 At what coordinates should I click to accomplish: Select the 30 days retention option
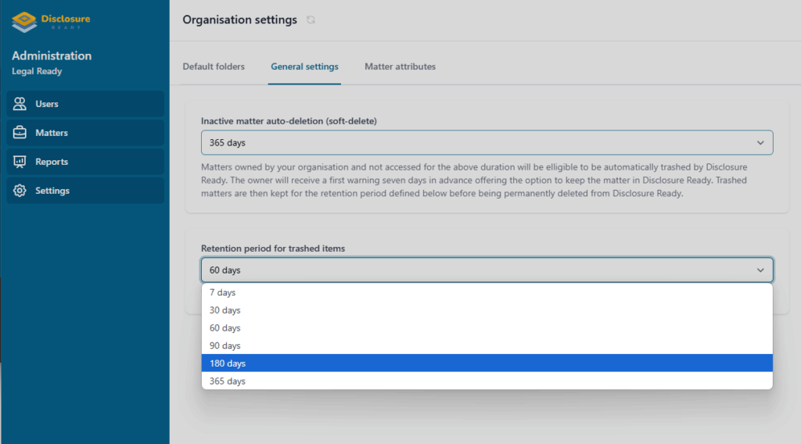click(224, 310)
